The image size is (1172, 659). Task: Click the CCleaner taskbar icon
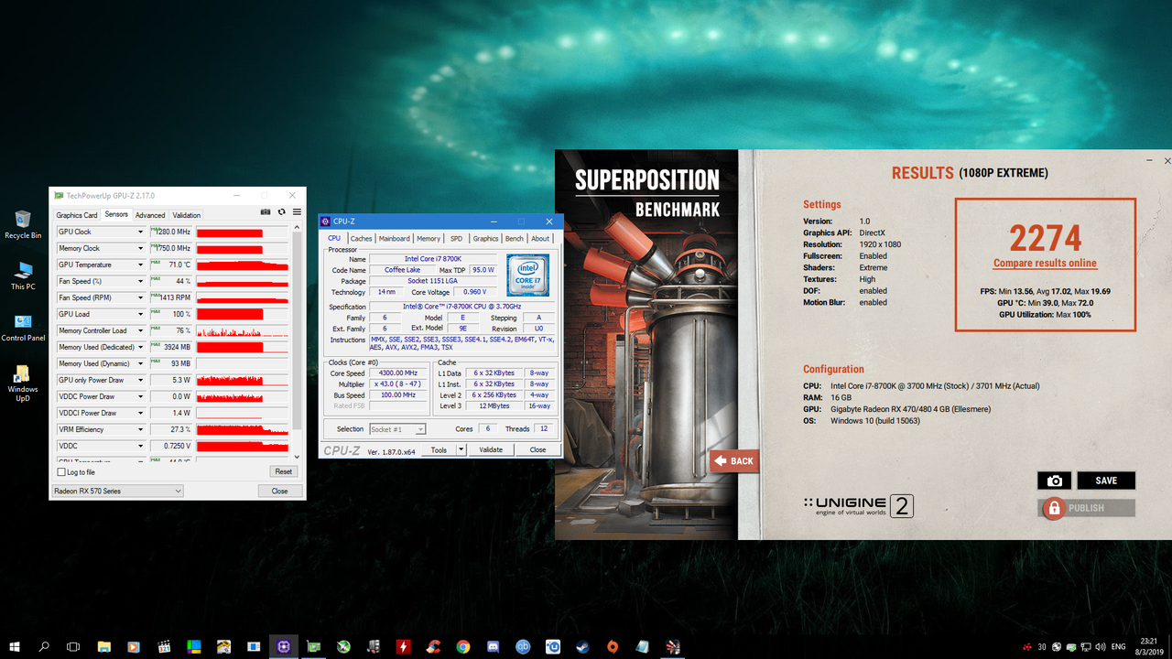pyautogui.click(x=433, y=646)
